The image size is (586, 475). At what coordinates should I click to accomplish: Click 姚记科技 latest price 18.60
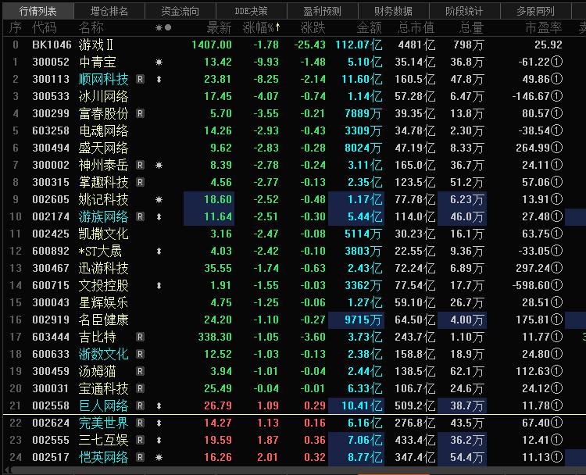pos(218,199)
